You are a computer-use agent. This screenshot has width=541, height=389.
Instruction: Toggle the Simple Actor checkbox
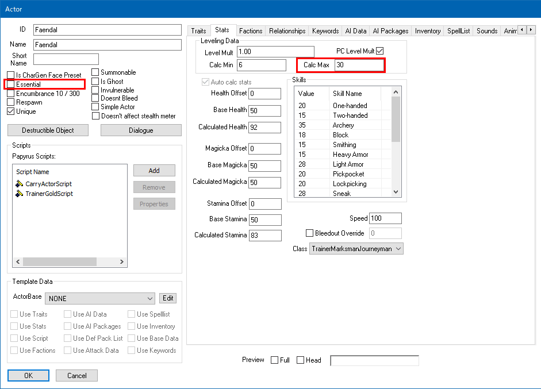coord(95,107)
